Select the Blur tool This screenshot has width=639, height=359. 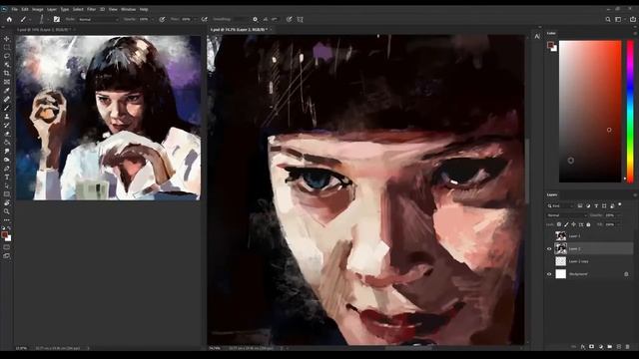[7, 151]
